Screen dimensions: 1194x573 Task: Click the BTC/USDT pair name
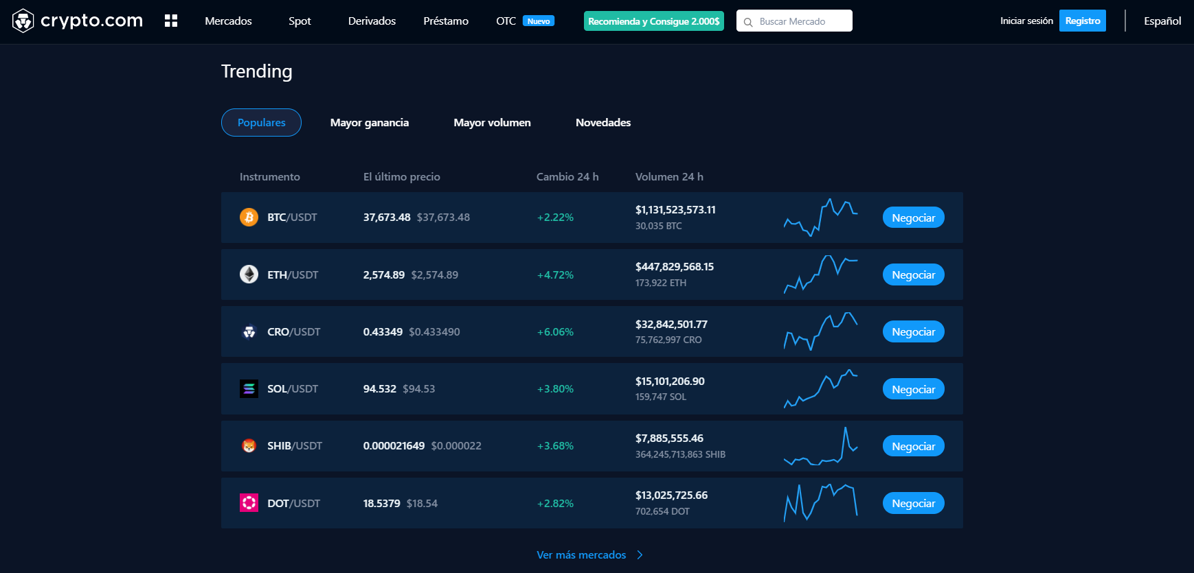pyautogui.click(x=292, y=218)
